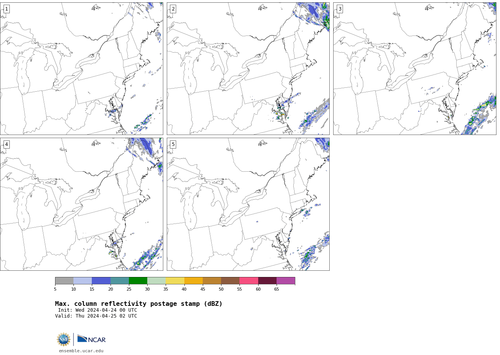Click the NCAR logo
The image size is (500, 355).
(x=91, y=339)
